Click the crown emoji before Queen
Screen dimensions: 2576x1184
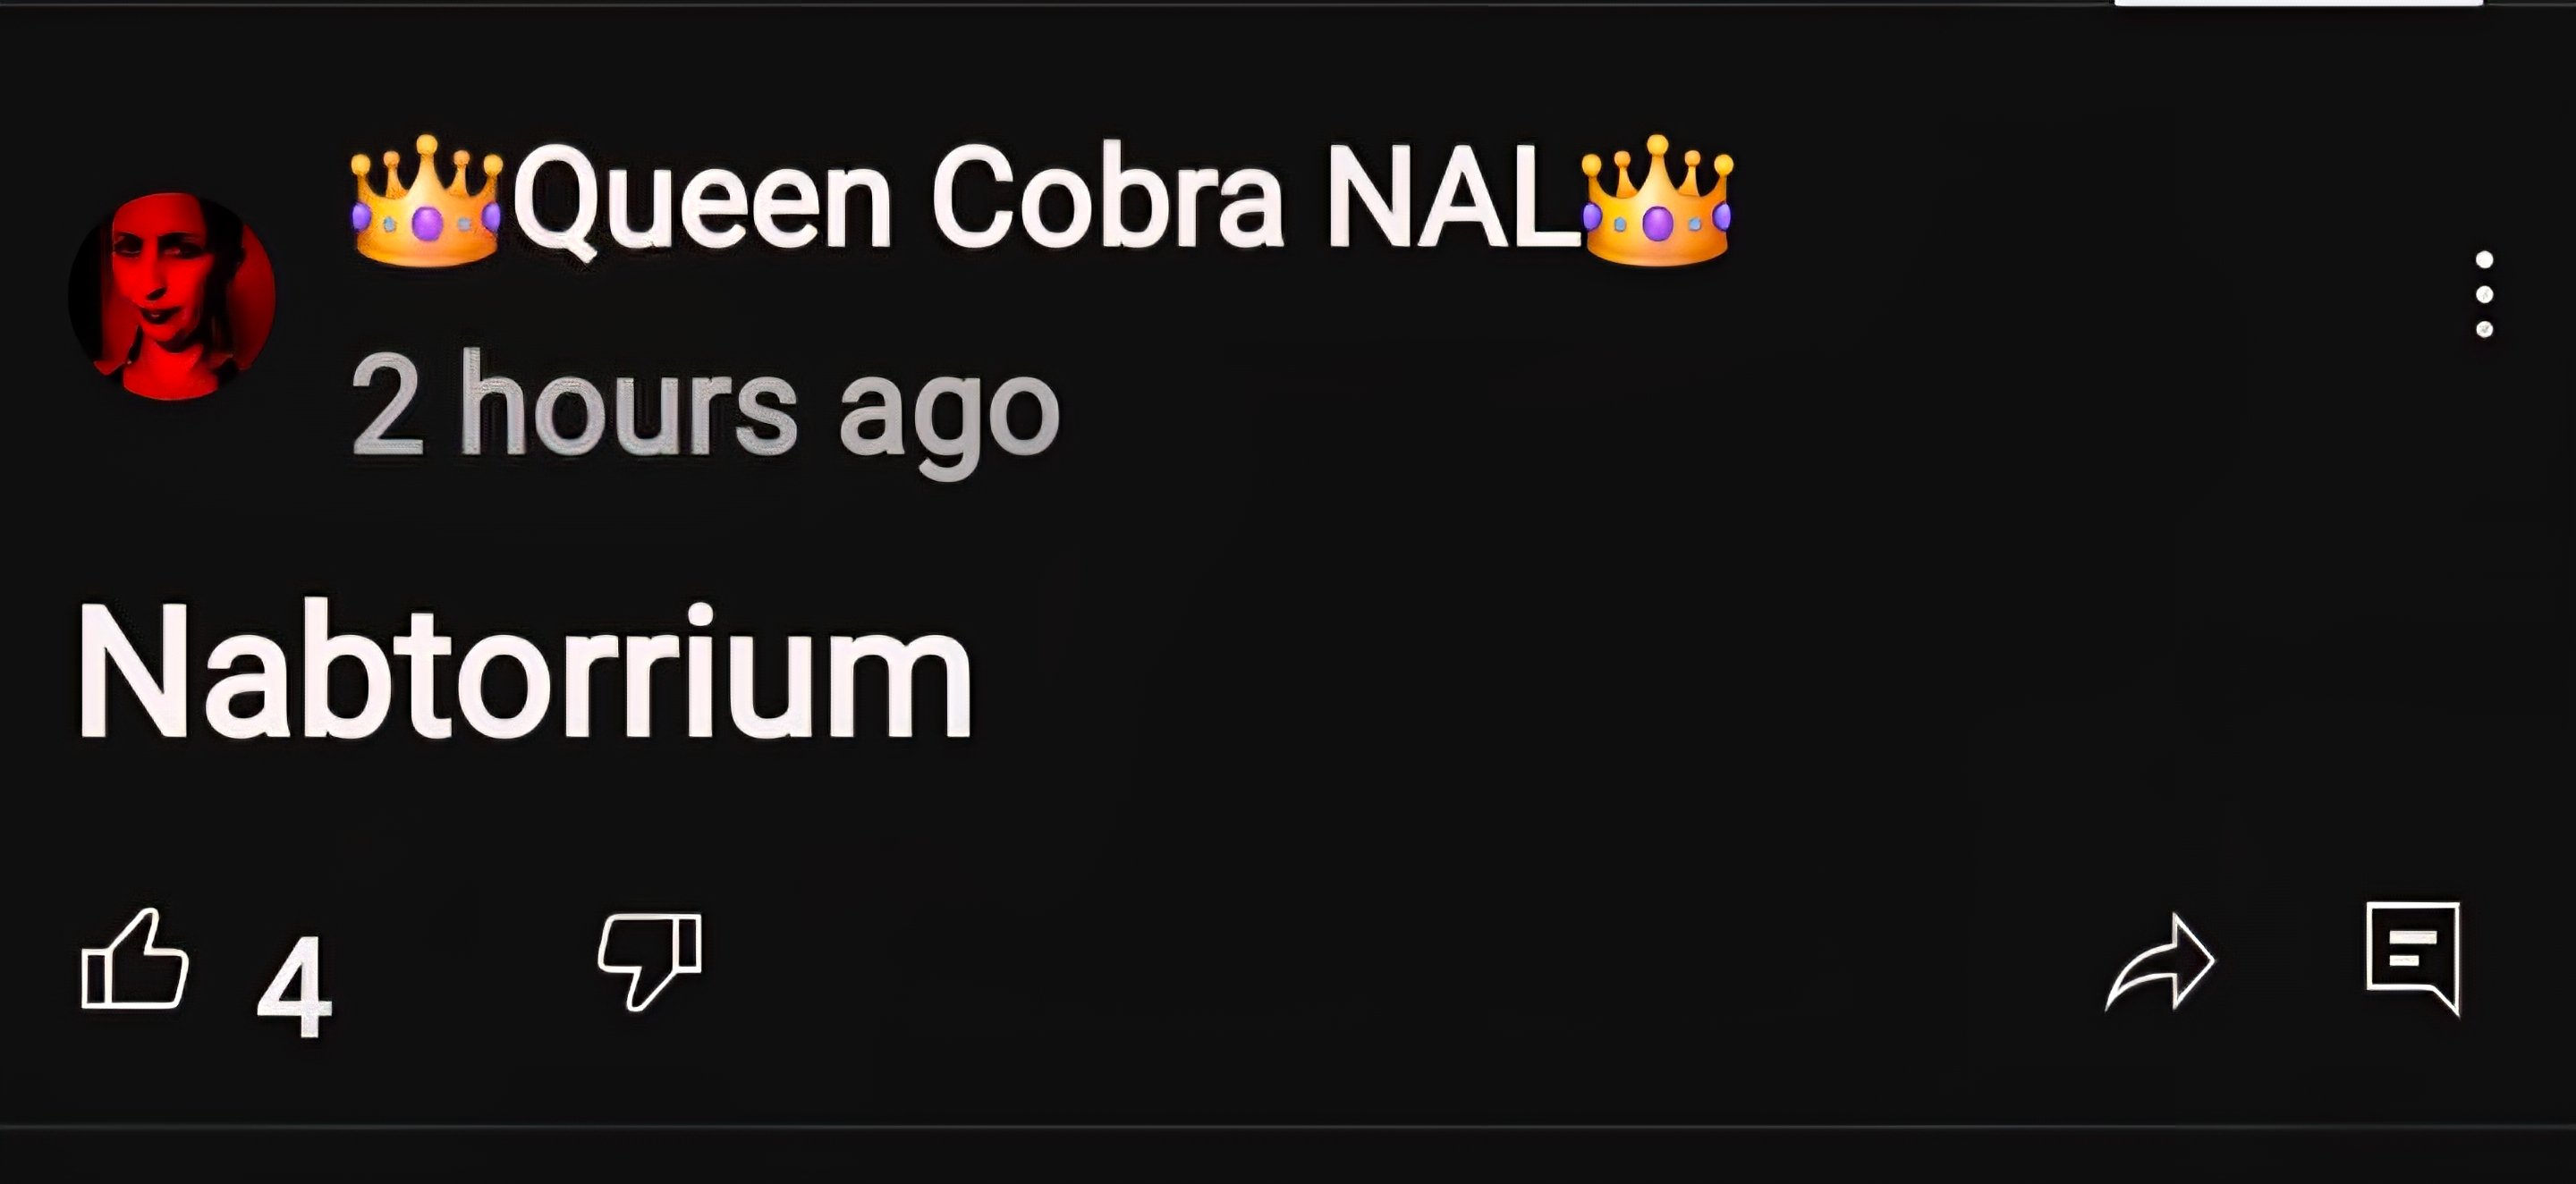427,200
